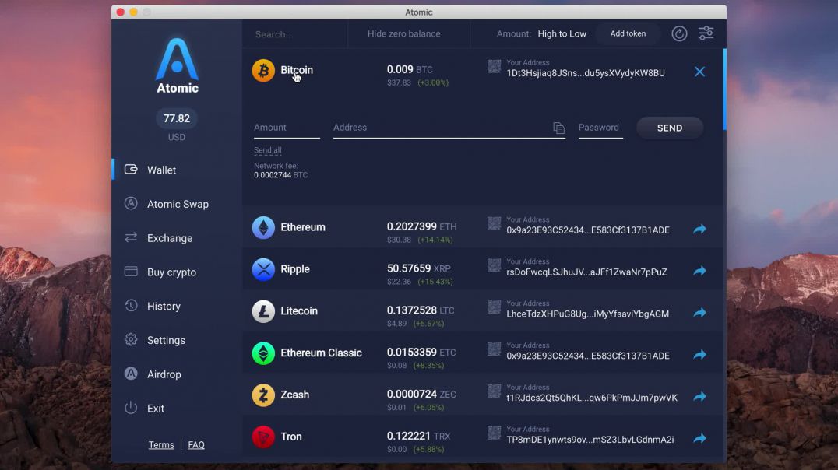
Task: Focus the Password input field
Action: point(600,128)
